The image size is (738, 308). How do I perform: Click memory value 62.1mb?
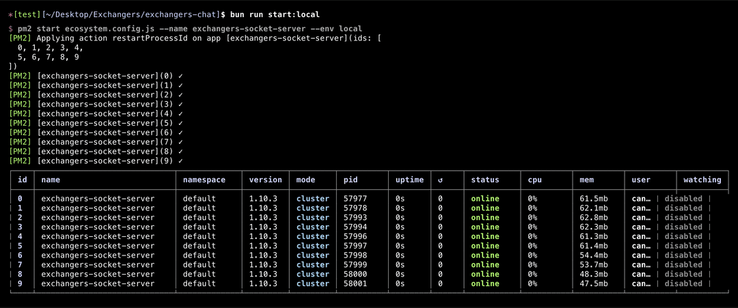tap(594, 208)
